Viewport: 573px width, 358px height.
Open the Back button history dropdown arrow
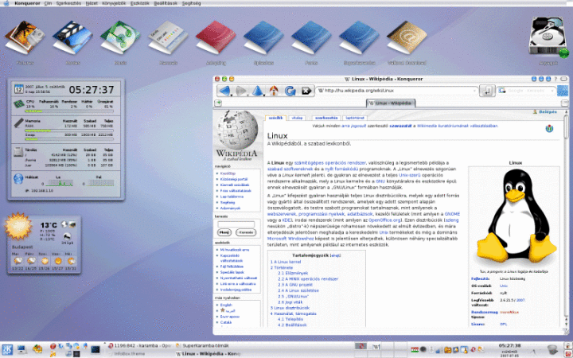pos(232,95)
